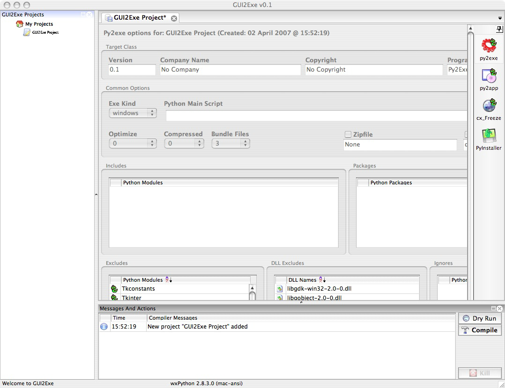Select the py2exe compiler icon
505x388 pixels.
tap(489, 46)
